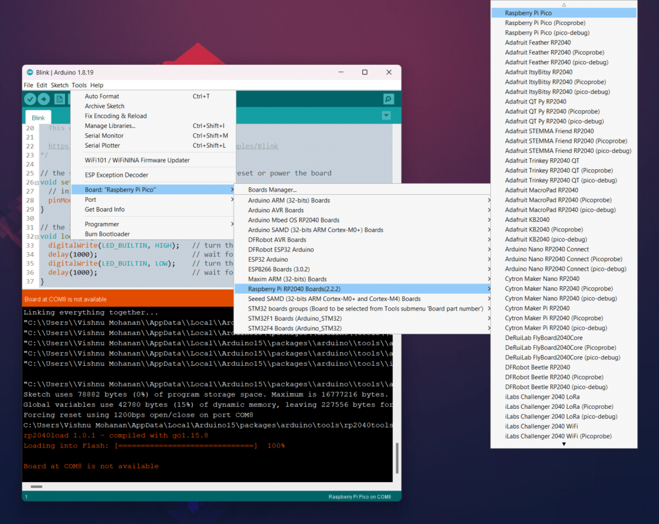The image size is (659, 524).
Task: Maximize the Arduino IDE window
Action: point(365,72)
